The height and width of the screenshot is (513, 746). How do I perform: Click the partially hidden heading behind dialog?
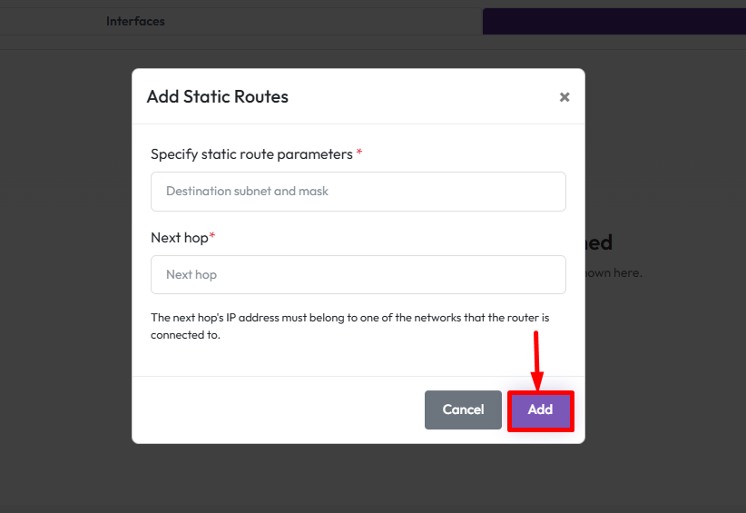tap(599, 242)
